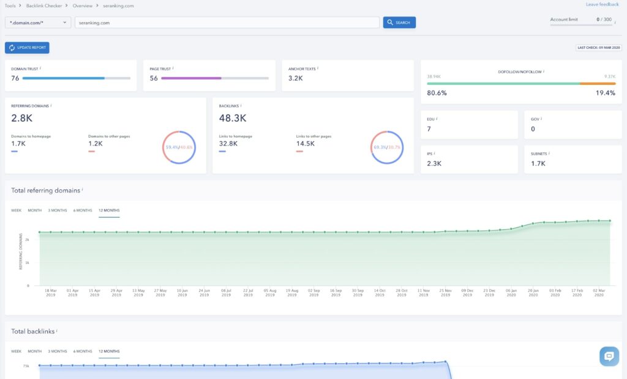Click the 0 / 300 account limit value
Screen dimensions: 627x379
[x=604, y=19]
